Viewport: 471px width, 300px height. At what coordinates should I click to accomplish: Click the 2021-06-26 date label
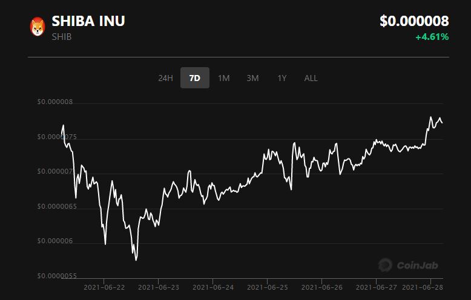pyautogui.click(x=321, y=287)
